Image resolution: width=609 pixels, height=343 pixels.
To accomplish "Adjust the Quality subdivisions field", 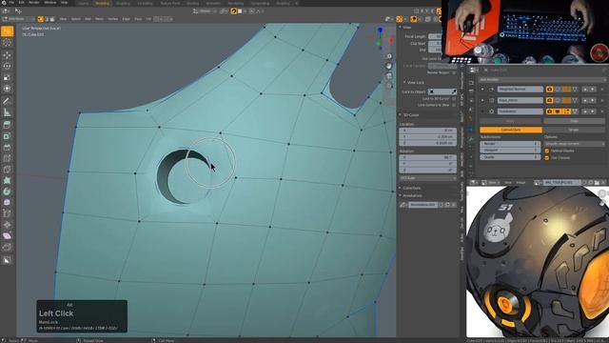I will (x=510, y=157).
